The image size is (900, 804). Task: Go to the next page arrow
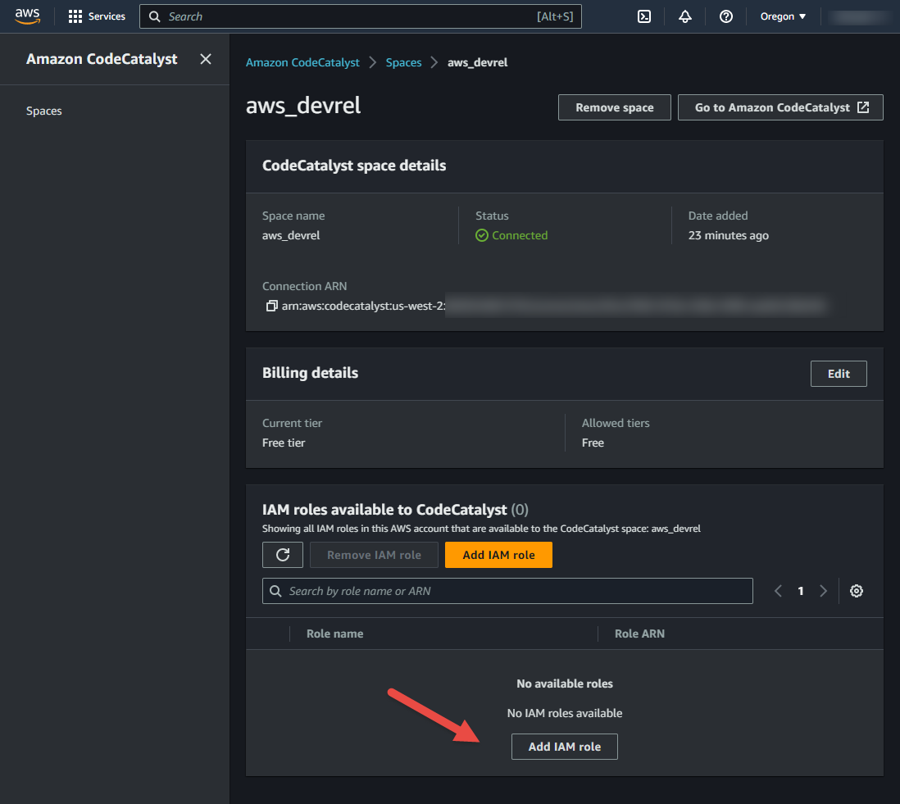click(823, 591)
